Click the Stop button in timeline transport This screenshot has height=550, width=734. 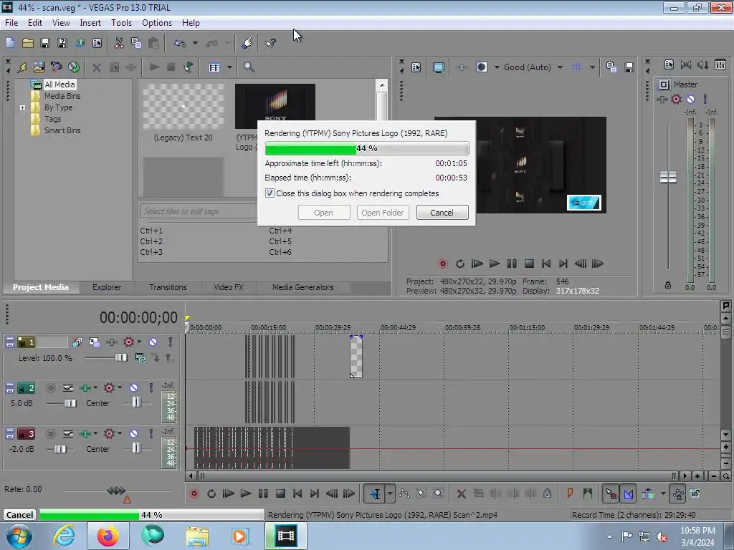(280, 493)
